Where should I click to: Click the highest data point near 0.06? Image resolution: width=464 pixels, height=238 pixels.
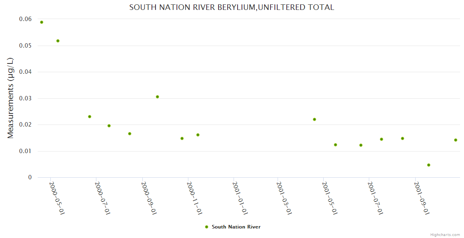point(42,22)
